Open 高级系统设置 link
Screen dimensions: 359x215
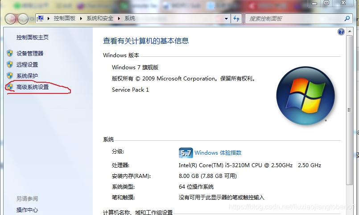33,87
